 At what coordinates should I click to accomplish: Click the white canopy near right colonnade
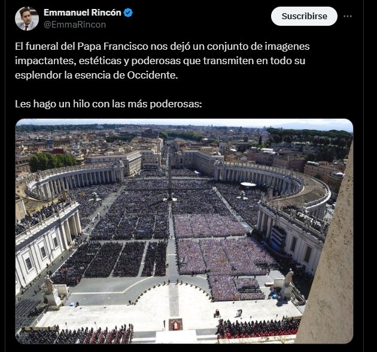tap(248, 185)
